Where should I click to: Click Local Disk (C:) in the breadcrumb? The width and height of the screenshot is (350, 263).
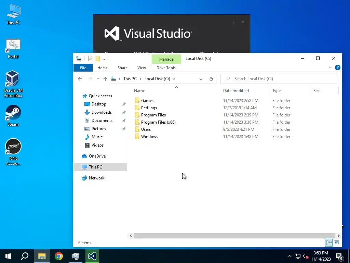point(157,79)
